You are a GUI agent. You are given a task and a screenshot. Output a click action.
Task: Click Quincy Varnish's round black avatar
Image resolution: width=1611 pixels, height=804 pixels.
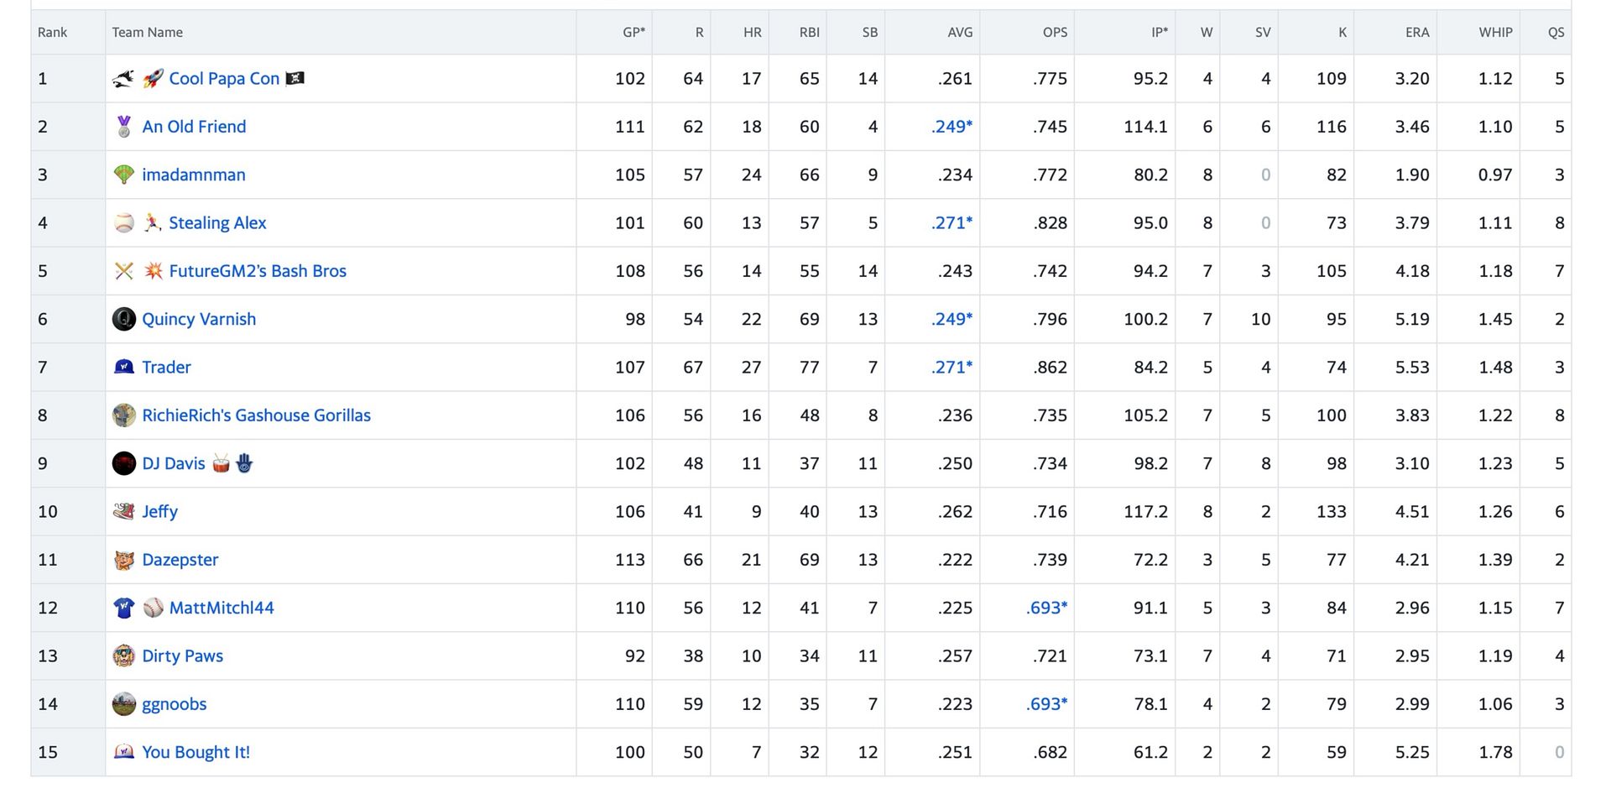click(x=124, y=319)
